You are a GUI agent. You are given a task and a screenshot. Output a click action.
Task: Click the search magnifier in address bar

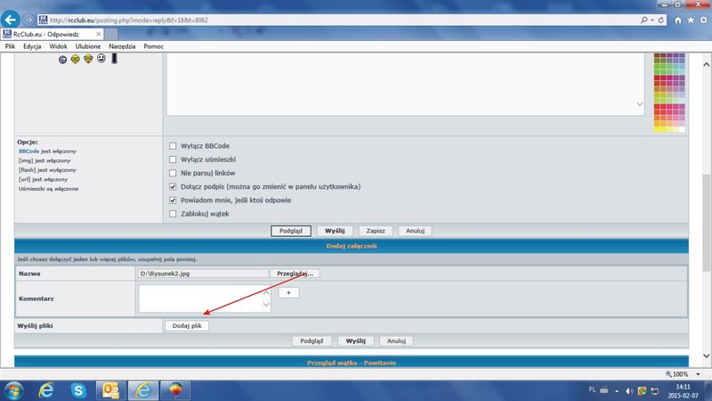643,20
